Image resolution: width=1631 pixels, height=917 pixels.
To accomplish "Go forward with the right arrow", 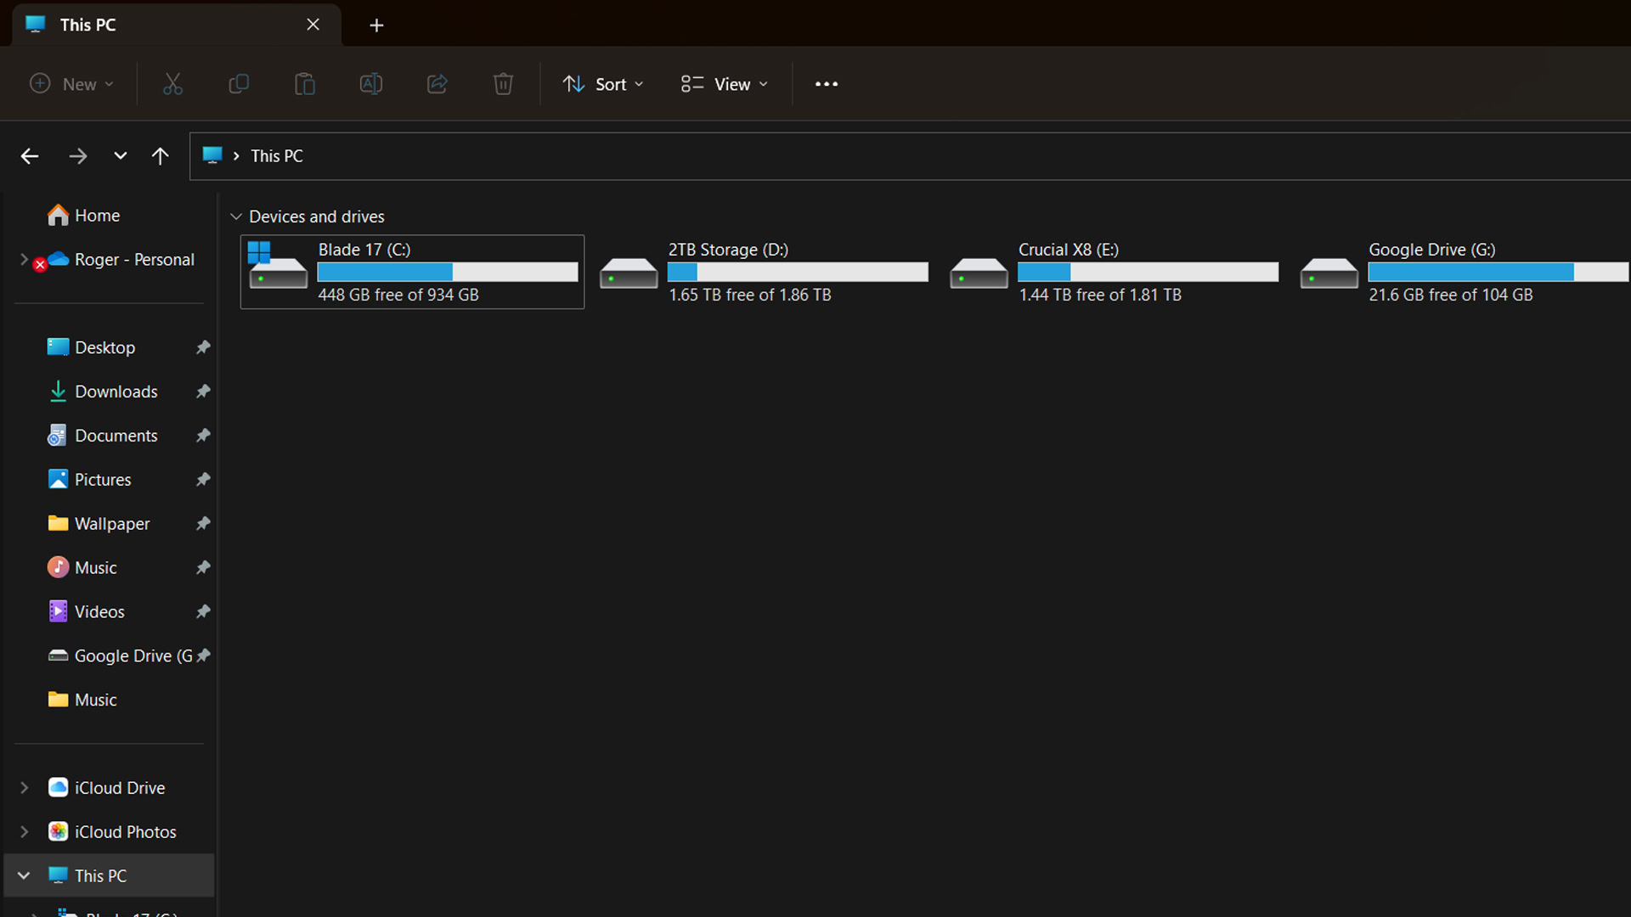I will (x=77, y=156).
